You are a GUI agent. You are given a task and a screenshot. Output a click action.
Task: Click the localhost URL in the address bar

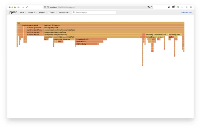(62, 7)
